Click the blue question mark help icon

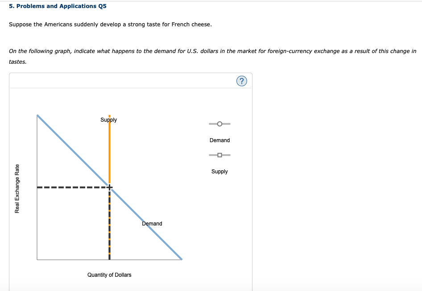[x=242, y=81]
